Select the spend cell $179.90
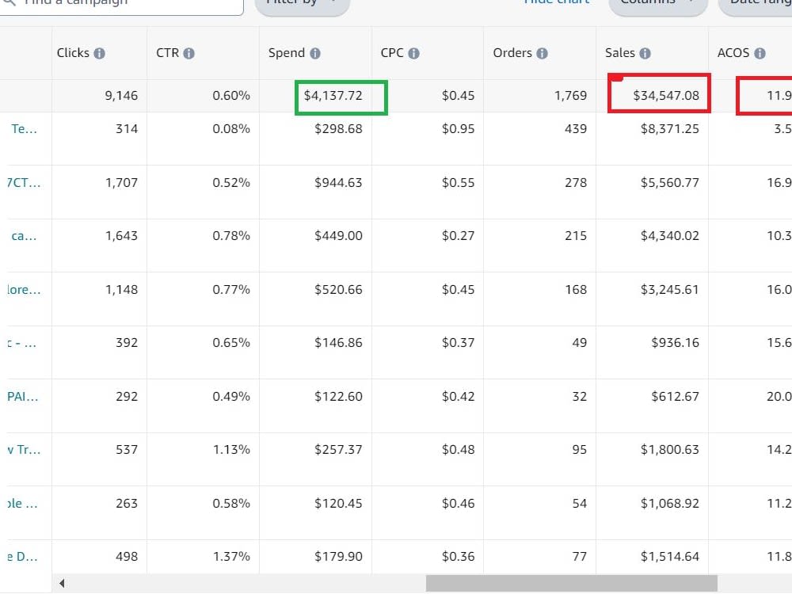792x594 pixels. [x=338, y=557]
